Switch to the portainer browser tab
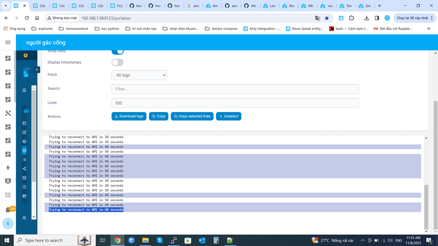Screen dimensions: 438x246 pyautogui.click(x=17, y=6)
